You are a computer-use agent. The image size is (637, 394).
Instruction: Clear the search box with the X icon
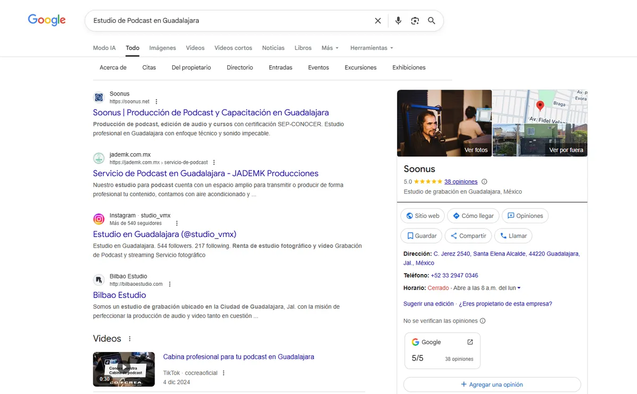click(x=377, y=20)
